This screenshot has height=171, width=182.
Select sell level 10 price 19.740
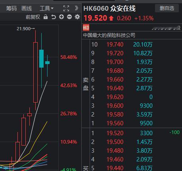[115, 45]
